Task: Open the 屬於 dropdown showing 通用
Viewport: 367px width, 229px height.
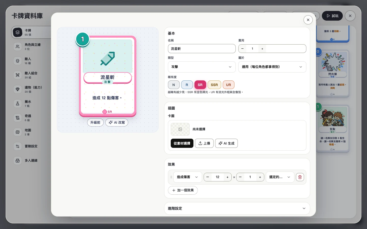Action: pos(272,67)
